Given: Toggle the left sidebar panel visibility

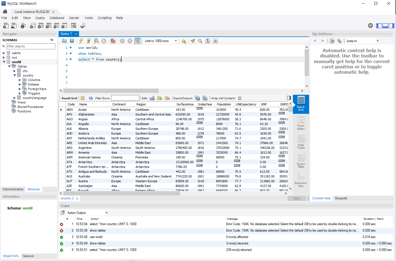Looking at the screenshot, I should point(379,26).
